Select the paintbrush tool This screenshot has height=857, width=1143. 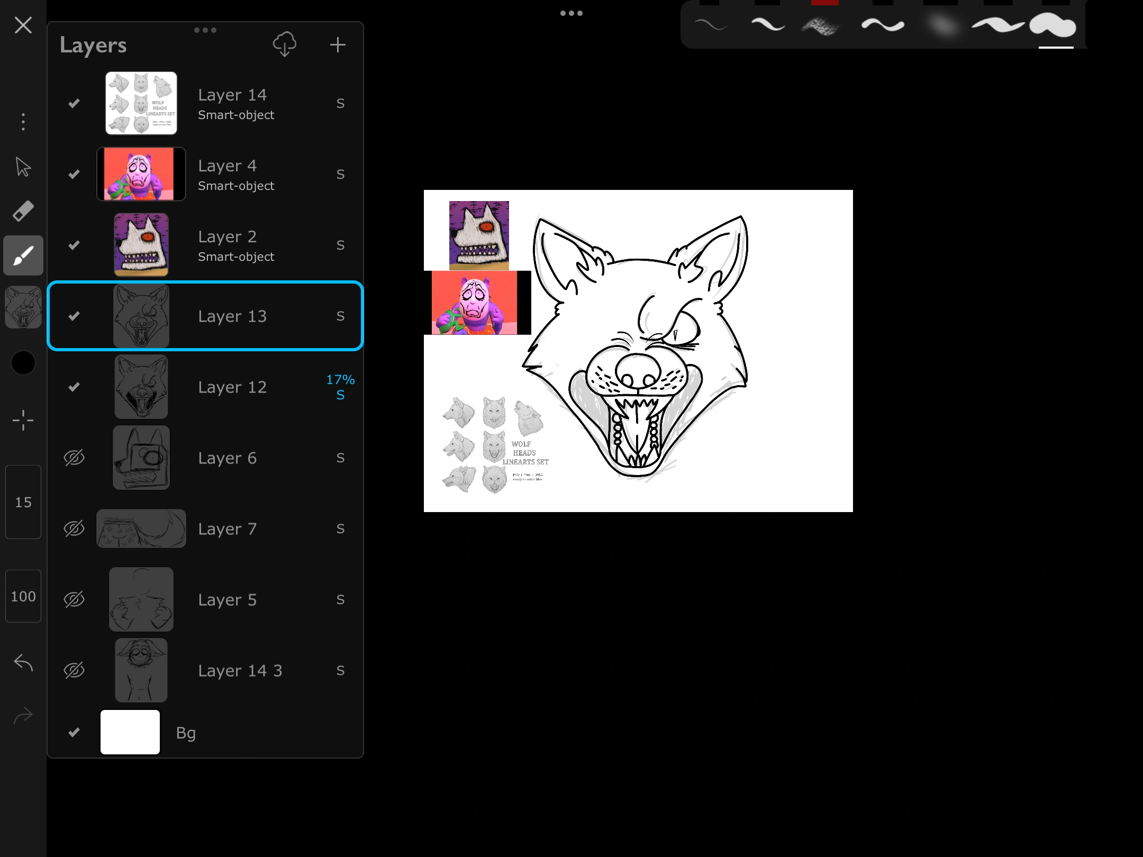(x=23, y=256)
